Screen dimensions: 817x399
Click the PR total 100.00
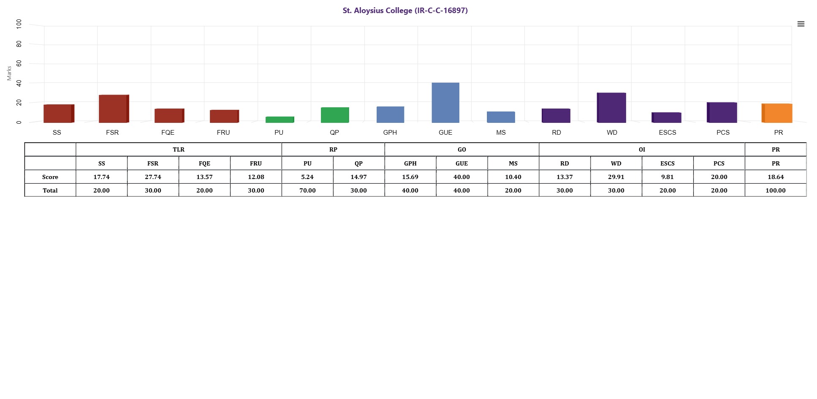[776, 190]
